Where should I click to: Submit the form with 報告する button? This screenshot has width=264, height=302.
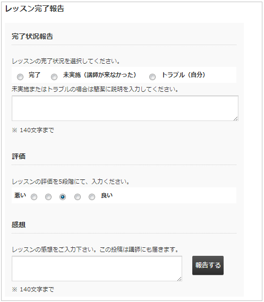(x=208, y=265)
